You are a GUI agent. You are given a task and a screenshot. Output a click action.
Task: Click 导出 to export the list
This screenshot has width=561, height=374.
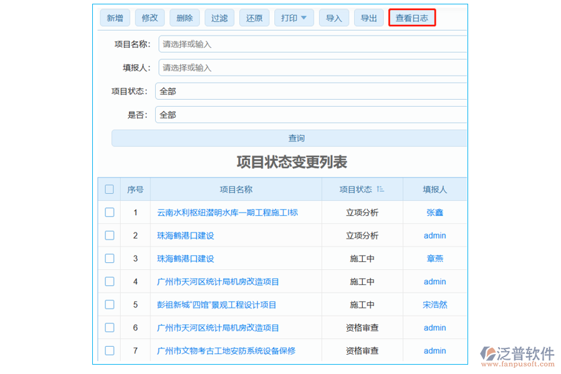tap(368, 17)
